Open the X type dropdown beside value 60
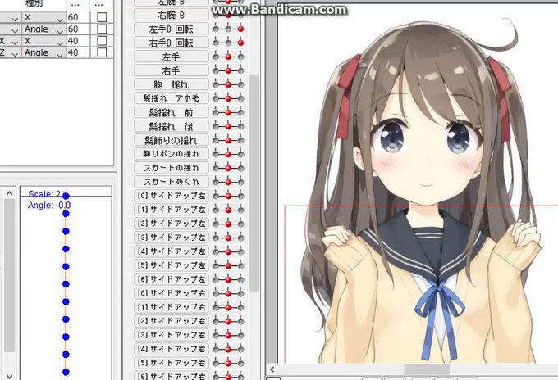This screenshot has height=380, width=558. (x=43, y=17)
